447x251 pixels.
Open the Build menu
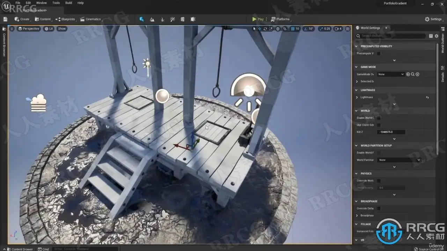[69, 3]
